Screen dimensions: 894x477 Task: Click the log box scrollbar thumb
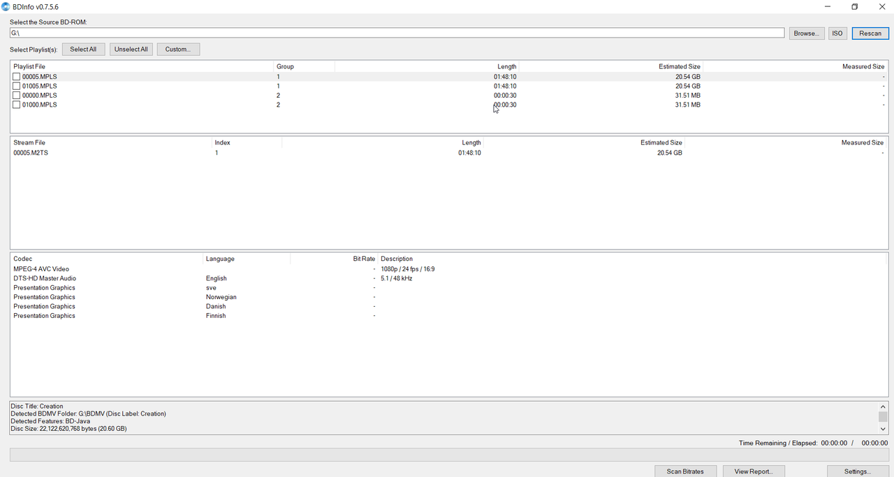point(883,416)
